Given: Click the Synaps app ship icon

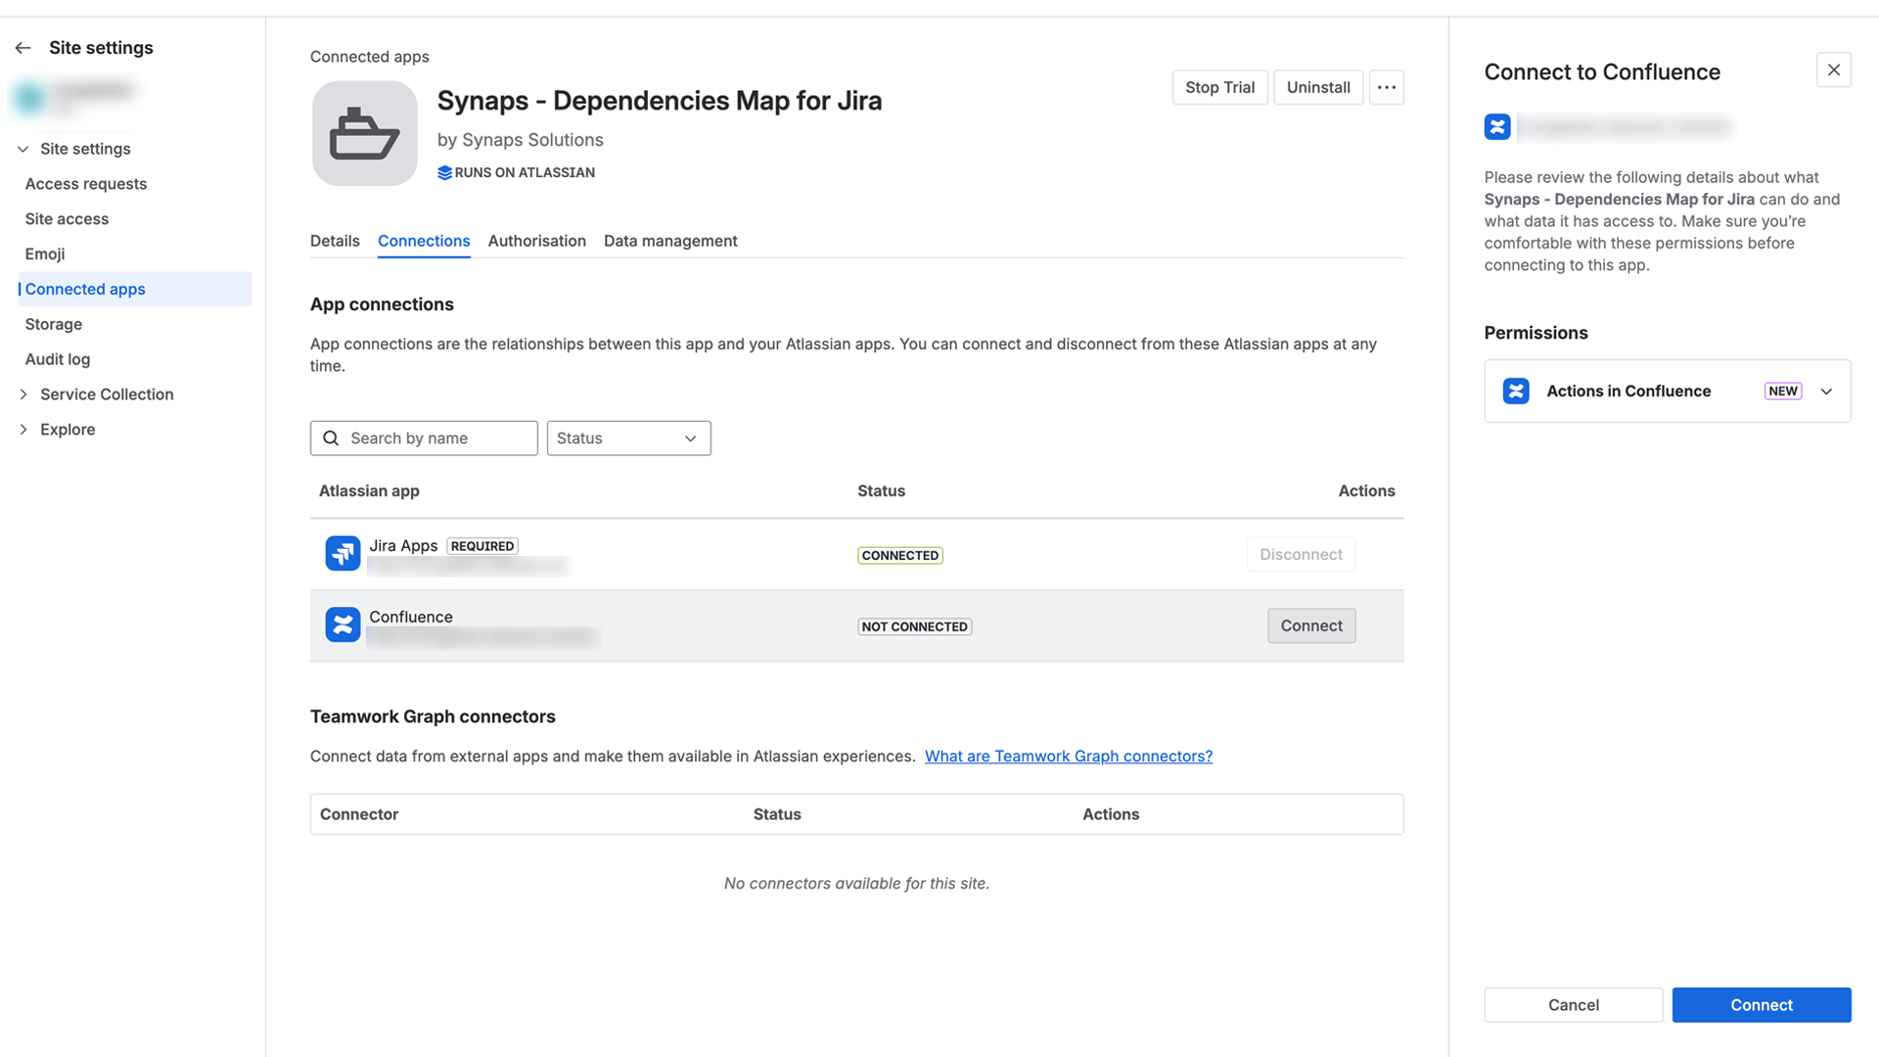Looking at the screenshot, I should point(364,133).
